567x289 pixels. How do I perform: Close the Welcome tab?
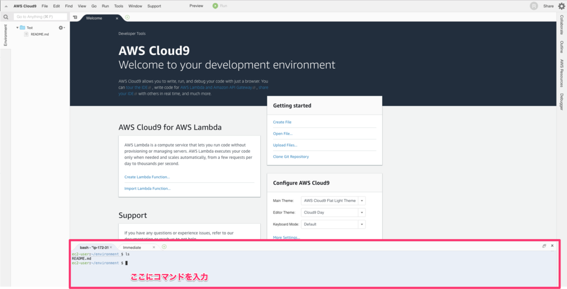coord(117,18)
